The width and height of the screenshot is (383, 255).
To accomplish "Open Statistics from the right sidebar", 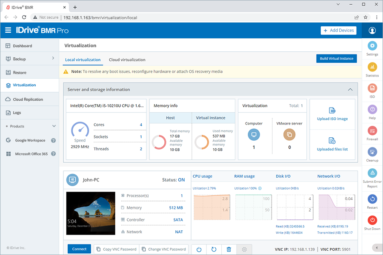I will tap(372, 67).
